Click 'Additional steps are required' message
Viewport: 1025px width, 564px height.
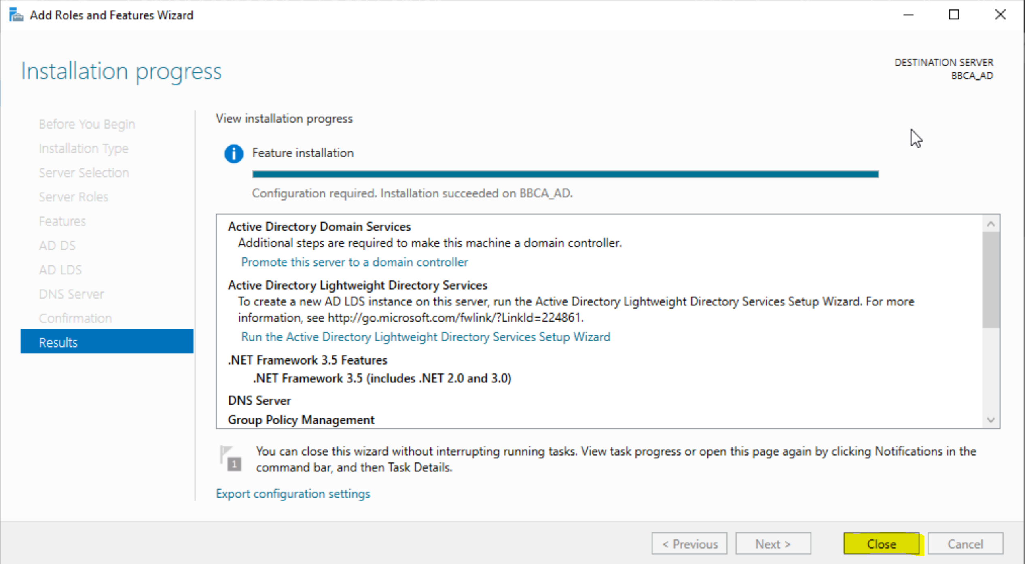point(430,243)
